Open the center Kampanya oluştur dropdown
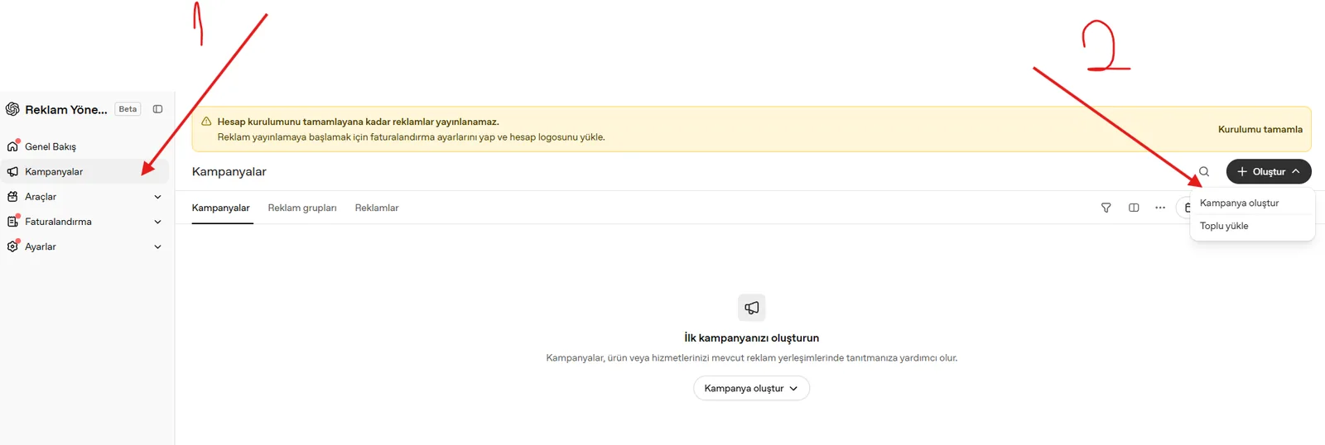The width and height of the screenshot is (1325, 445). (751, 388)
